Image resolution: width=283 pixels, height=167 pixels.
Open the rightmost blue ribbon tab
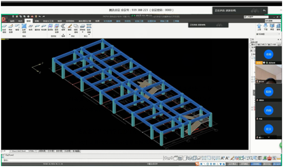click(x=176, y=21)
